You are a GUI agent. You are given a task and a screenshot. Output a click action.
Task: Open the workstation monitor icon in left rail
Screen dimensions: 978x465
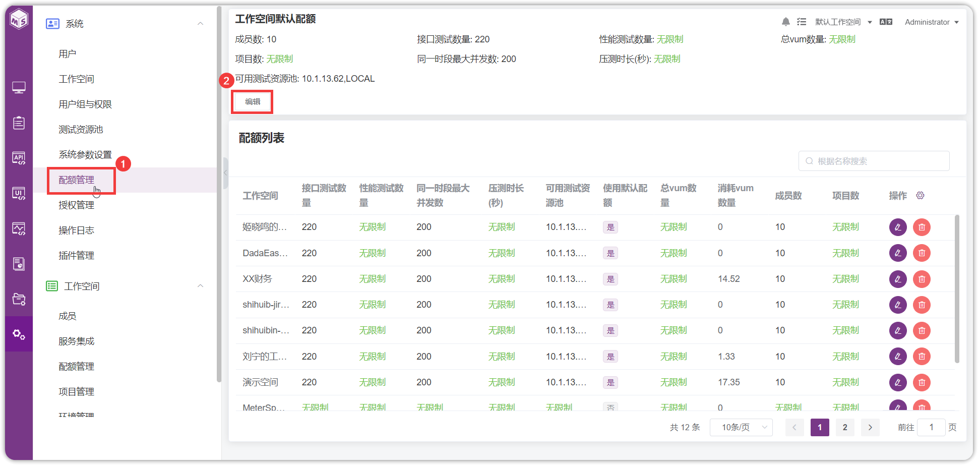coord(19,88)
